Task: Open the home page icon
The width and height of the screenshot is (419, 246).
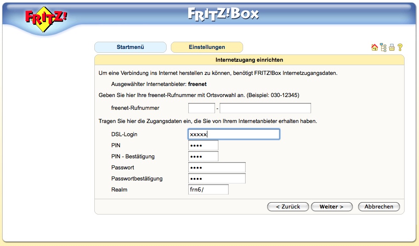Action: click(374, 47)
